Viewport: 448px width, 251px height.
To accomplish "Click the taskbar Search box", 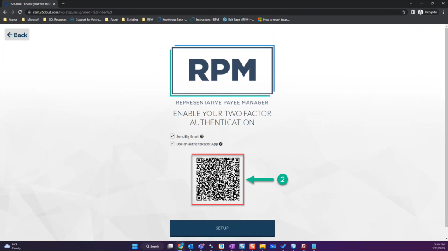I will click(153, 246).
